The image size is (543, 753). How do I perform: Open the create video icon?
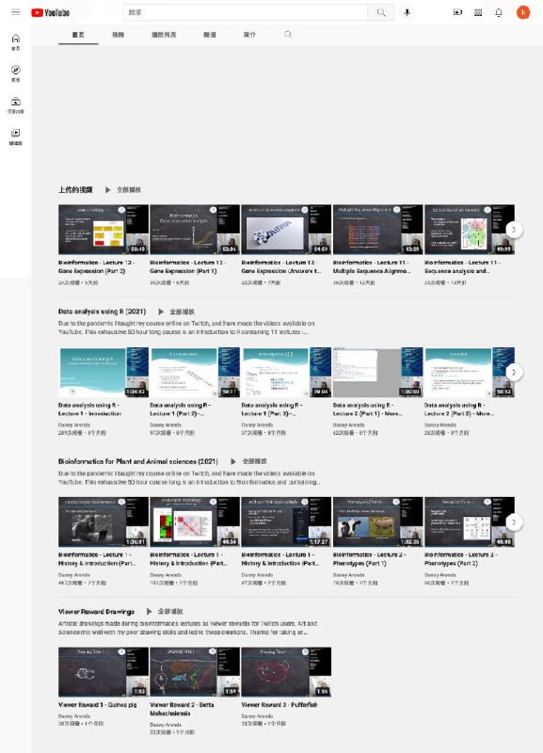457,12
